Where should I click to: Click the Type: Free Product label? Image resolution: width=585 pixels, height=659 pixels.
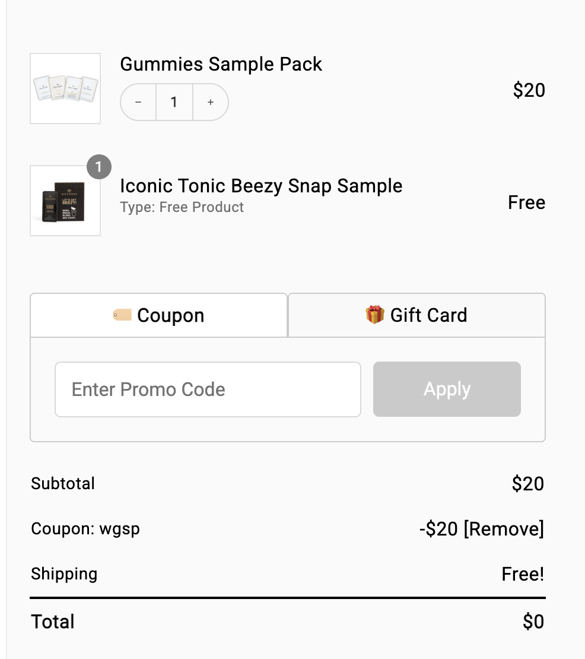click(x=182, y=207)
